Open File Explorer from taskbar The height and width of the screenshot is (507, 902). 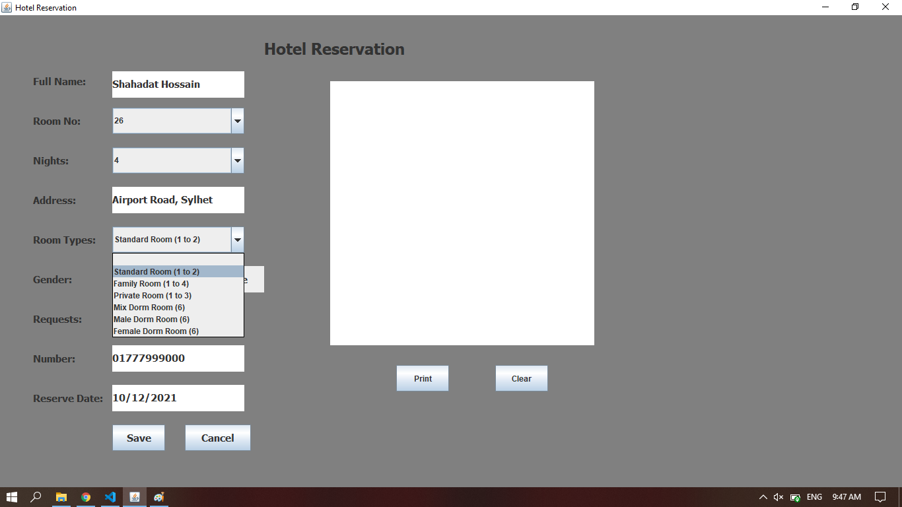click(61, 497)
